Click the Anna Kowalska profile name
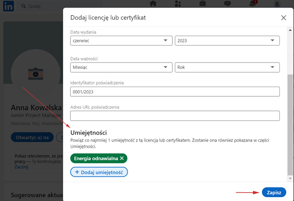 36,108
